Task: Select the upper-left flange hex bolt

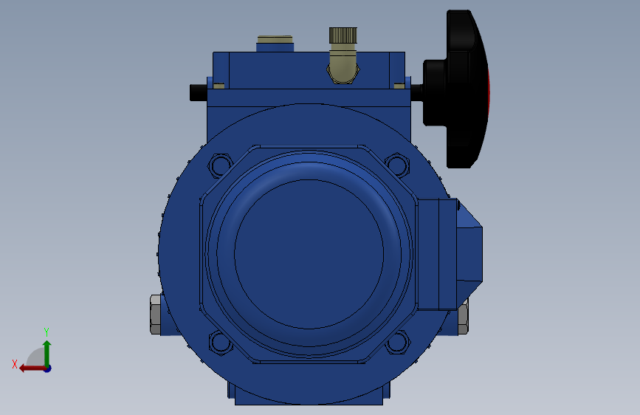Action: [x=221, y=165]
